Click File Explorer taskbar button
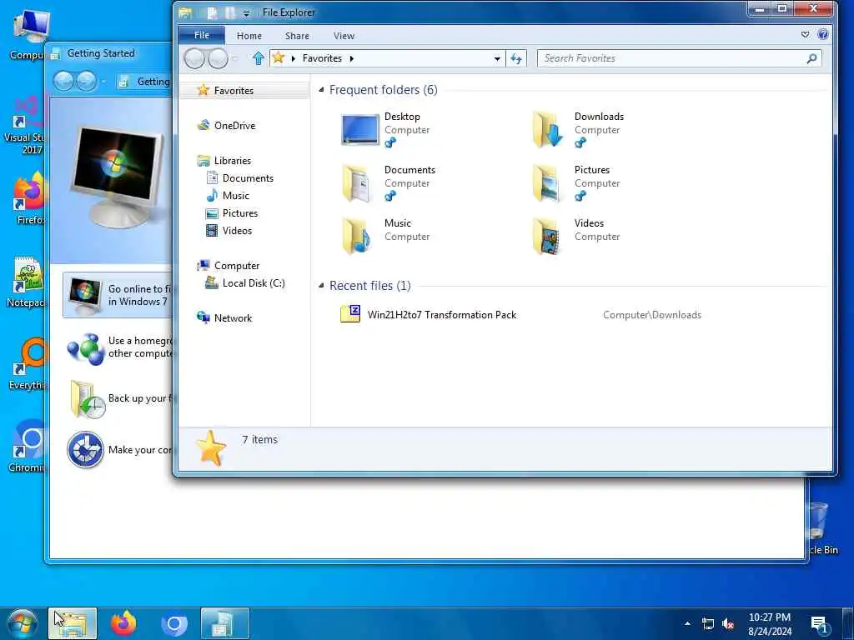The width and height of the screenshot is (854, 640). 73,623
